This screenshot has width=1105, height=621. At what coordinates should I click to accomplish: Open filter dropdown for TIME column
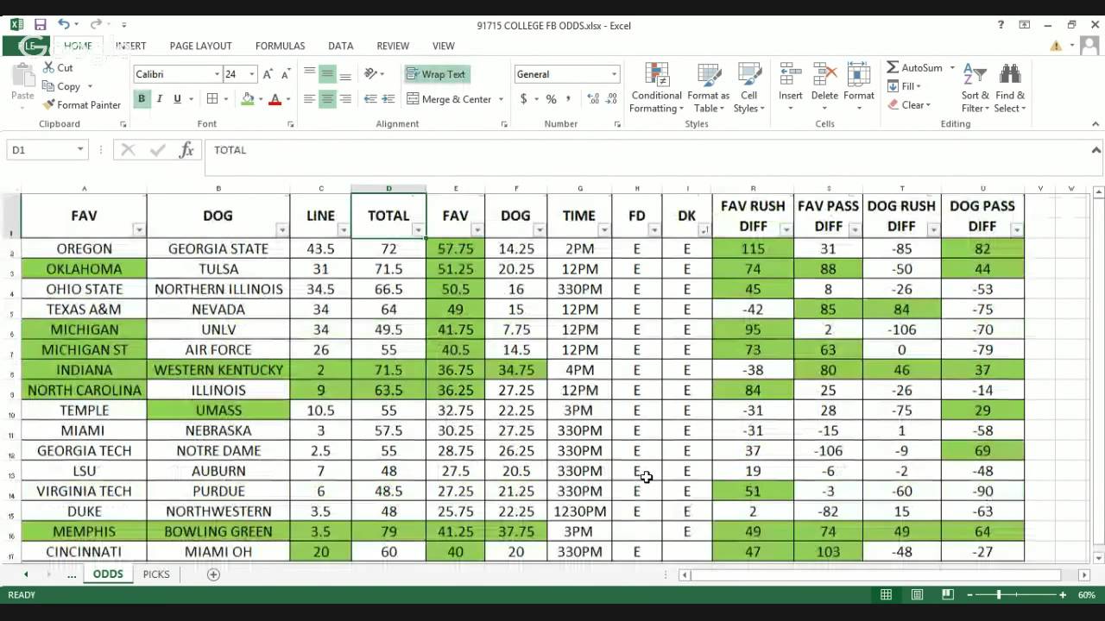click(x=603, y=229)
